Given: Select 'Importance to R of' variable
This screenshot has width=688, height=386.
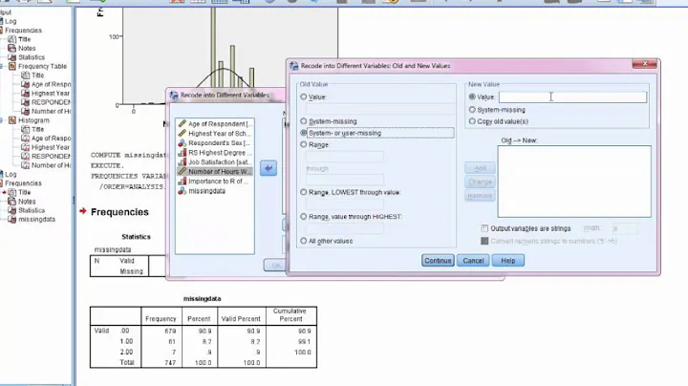Looking at the screenshot, I should [215, 182].
